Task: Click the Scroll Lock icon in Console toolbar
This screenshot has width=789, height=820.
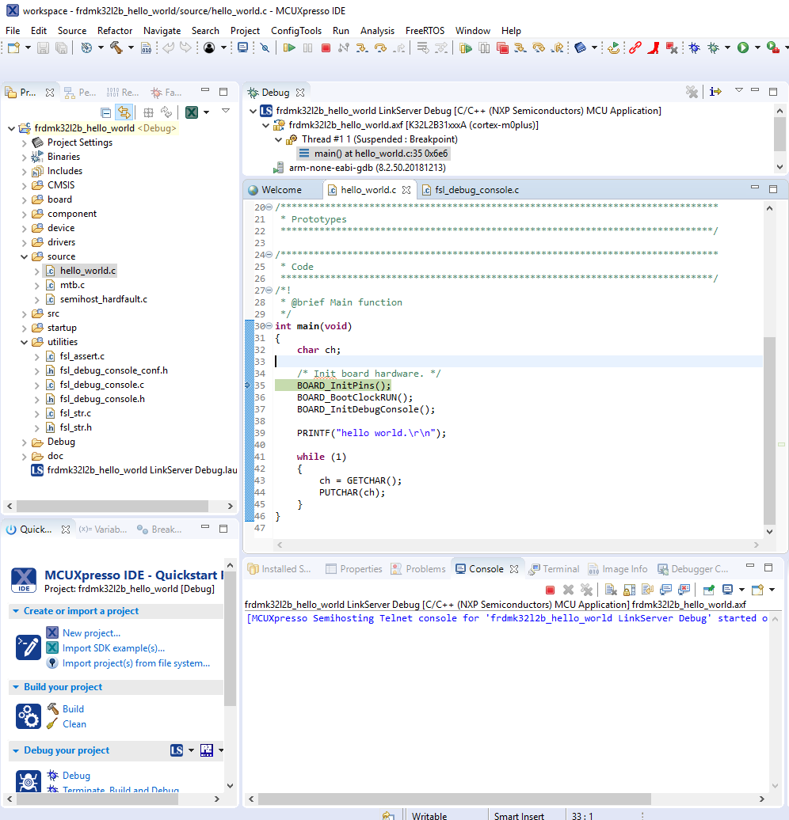Action: [629, 590]
